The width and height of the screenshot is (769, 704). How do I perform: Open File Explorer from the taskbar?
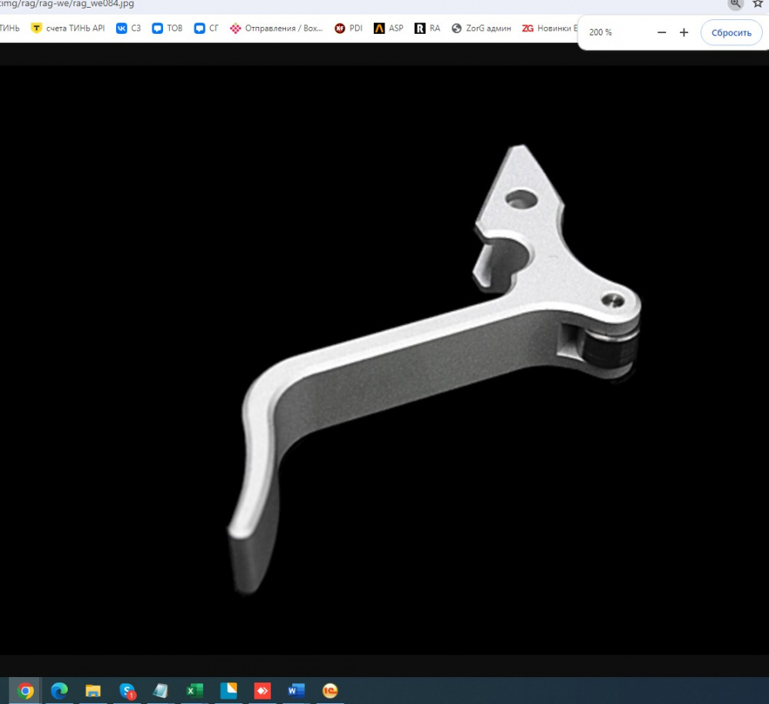(x=93, y=691)
